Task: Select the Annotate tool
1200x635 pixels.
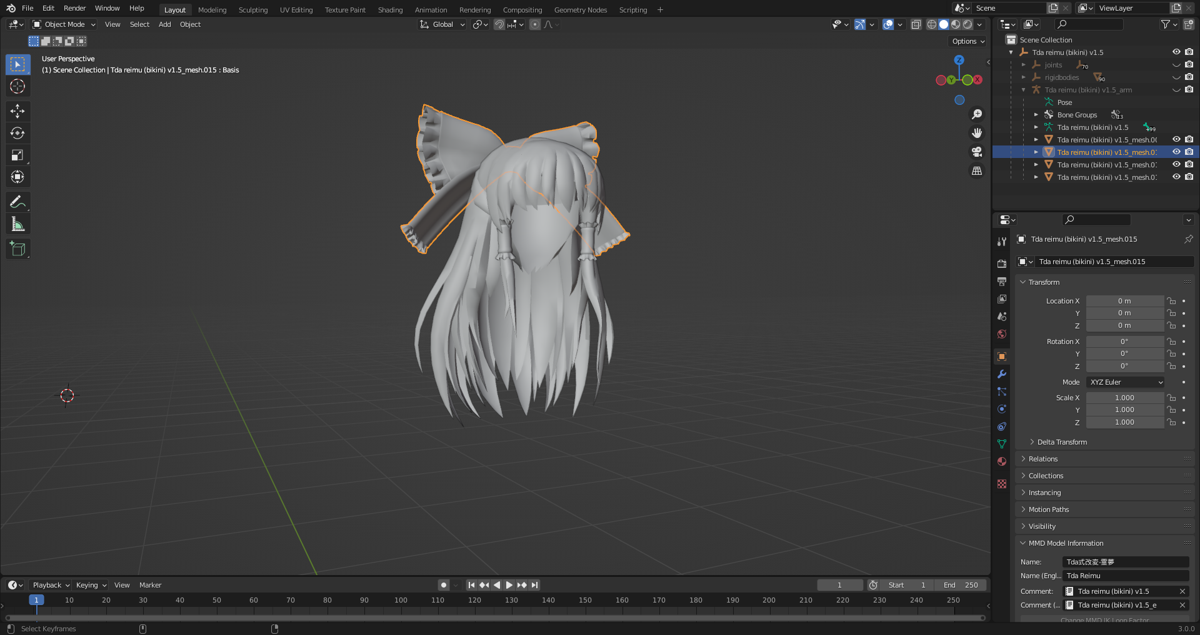Action: [x=17, y=201]
